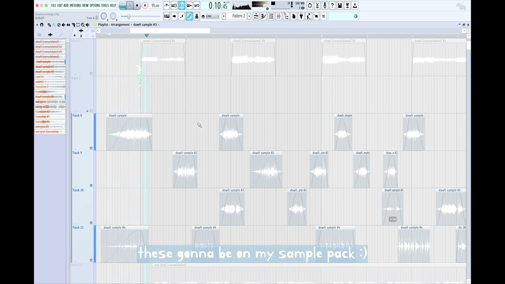Screen dimensions: 505x284
Task: Show the Channel rack
Action: 271,16
